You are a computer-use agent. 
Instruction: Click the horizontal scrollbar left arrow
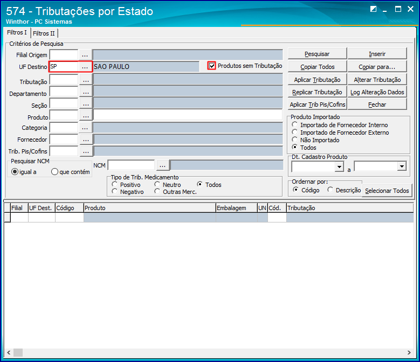pos(9,352)
